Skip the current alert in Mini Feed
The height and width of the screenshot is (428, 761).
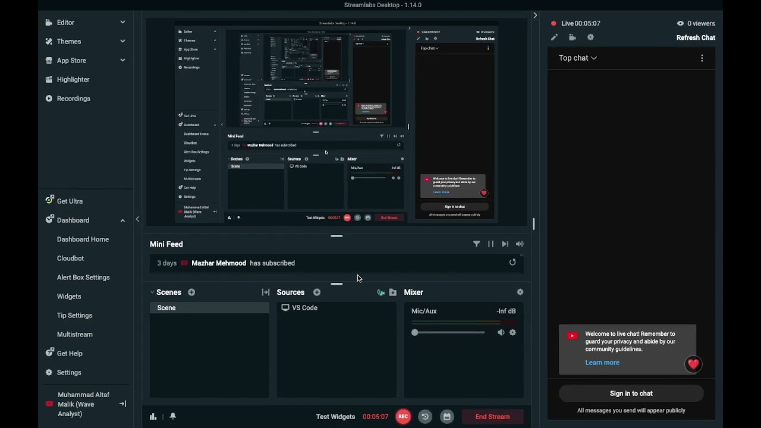tap(505, 244)
